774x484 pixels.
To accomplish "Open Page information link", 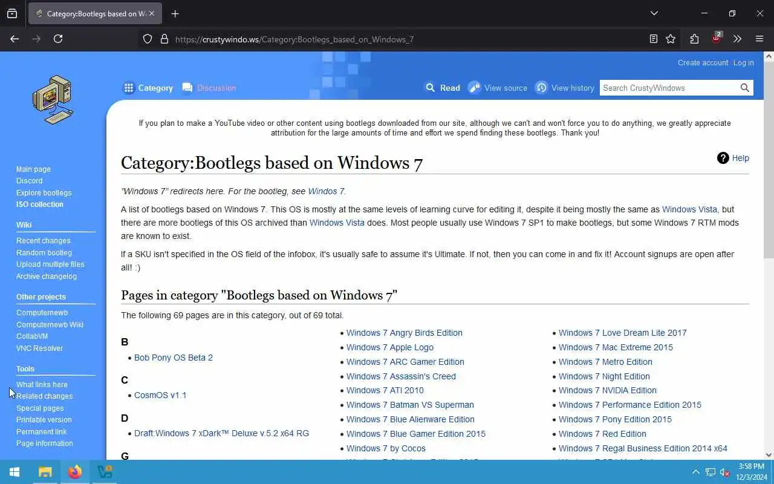I will click(x=44, y=443).
